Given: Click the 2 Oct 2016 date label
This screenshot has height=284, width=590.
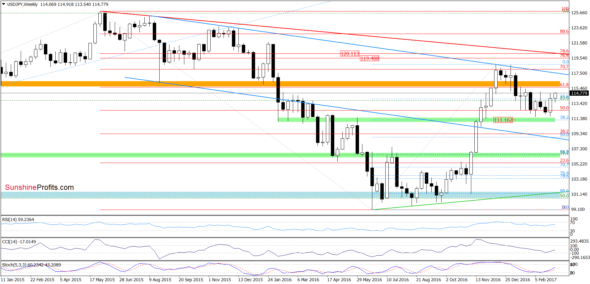Looking at the screenshot, I should [457, 280].
